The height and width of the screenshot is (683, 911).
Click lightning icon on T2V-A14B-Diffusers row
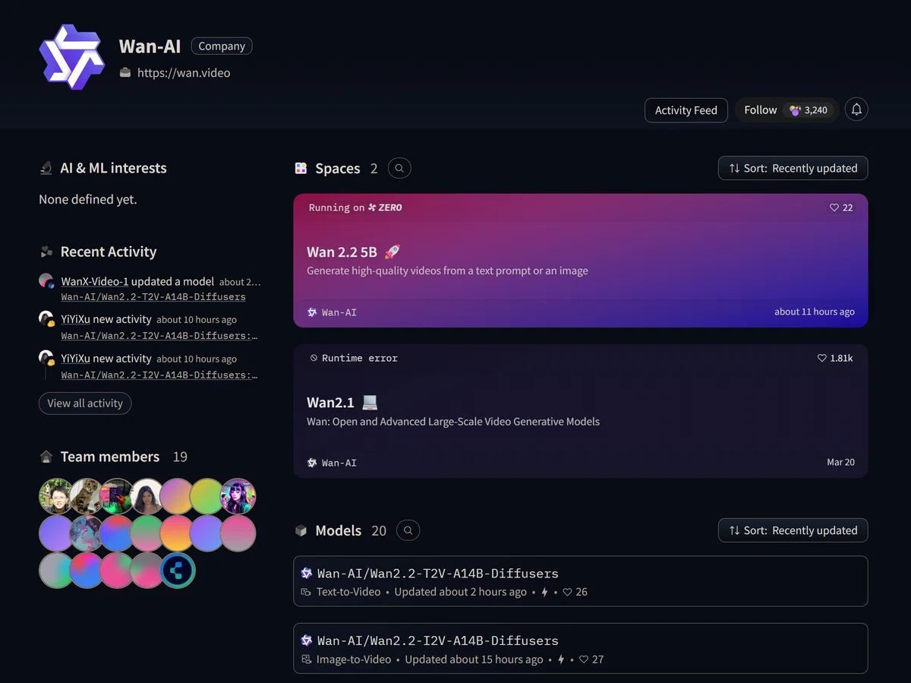tap(544, 592)
